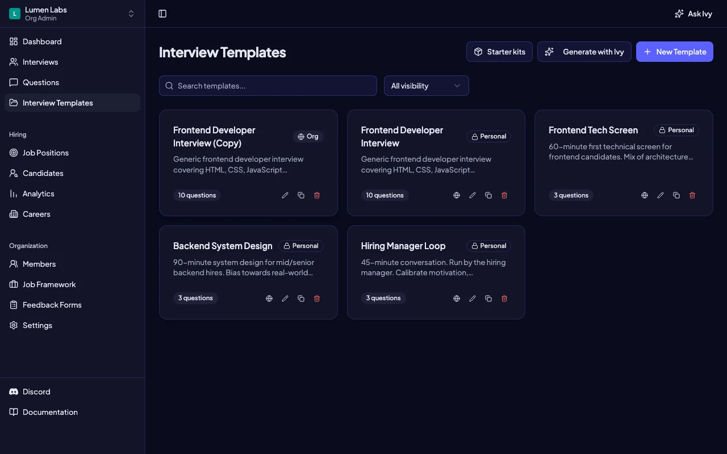Open Job Positions page
The width and height of the screenshot is (727, 454).
tap(73, 153)
